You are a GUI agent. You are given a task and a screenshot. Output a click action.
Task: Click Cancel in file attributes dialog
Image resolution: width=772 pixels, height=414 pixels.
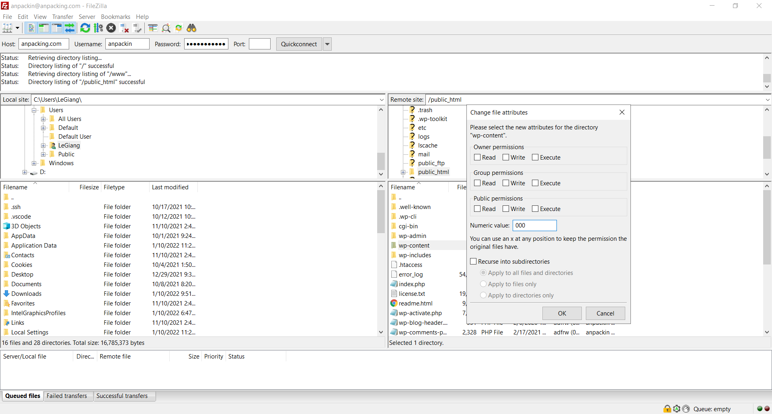pyautogui.click(x=606, y=314)
